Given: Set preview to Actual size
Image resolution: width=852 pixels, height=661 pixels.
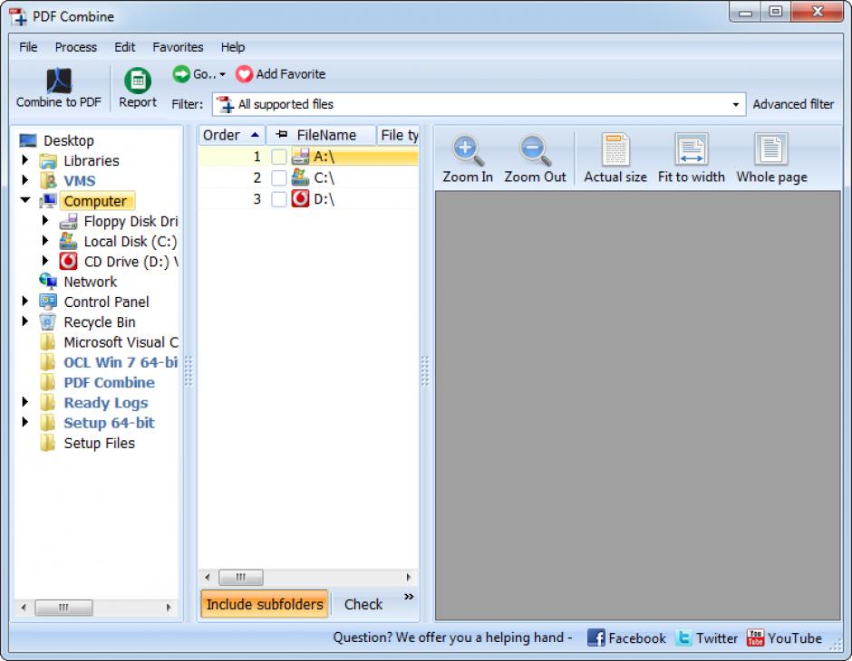Looking at the screenshot, I should click(615, 149).
